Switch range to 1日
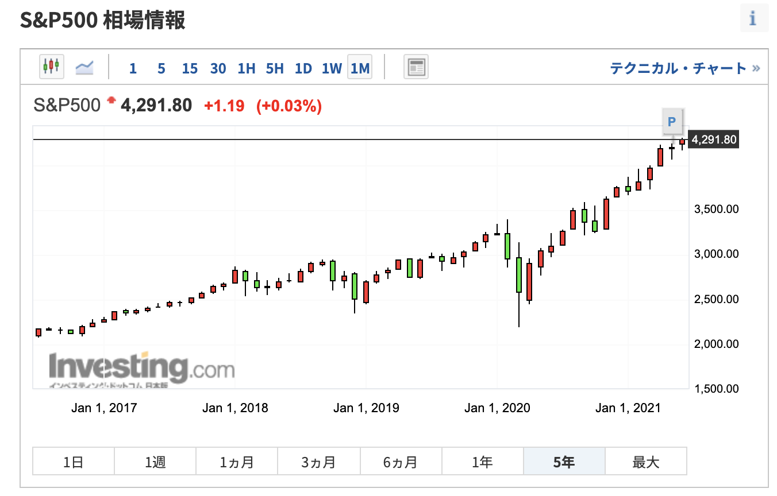This screenshot has width=777, height=496. click(74, 462)
